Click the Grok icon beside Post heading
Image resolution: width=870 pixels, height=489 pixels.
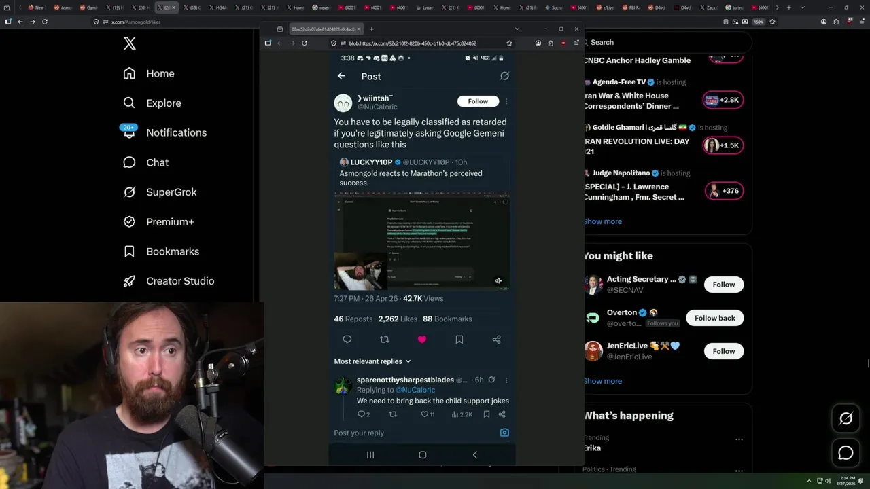point(504,76)
